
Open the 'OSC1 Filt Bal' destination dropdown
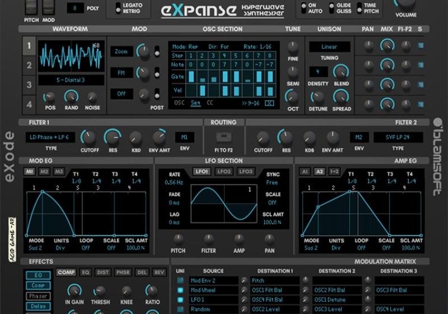(275, 290)
